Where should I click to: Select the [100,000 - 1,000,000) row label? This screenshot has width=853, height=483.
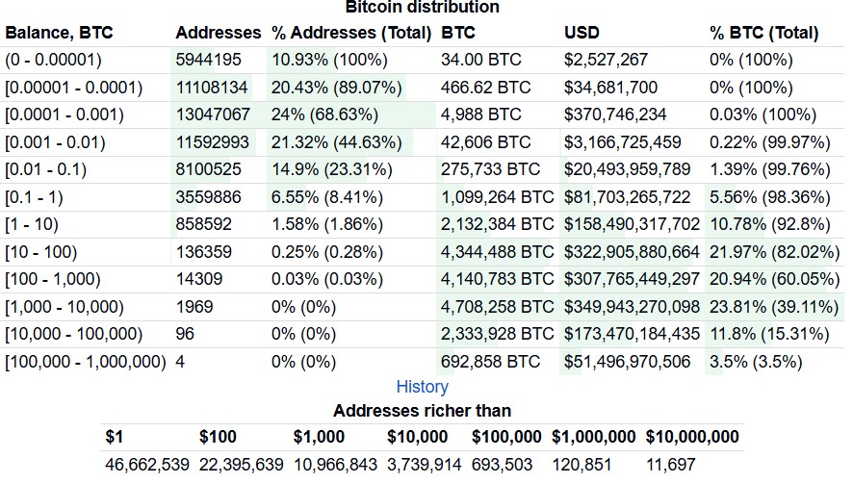point(85,363)
